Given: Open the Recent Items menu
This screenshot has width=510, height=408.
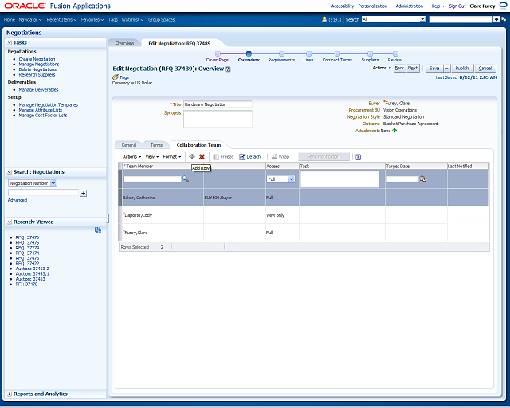Looking at the screenshot, I should click(61, 19).
